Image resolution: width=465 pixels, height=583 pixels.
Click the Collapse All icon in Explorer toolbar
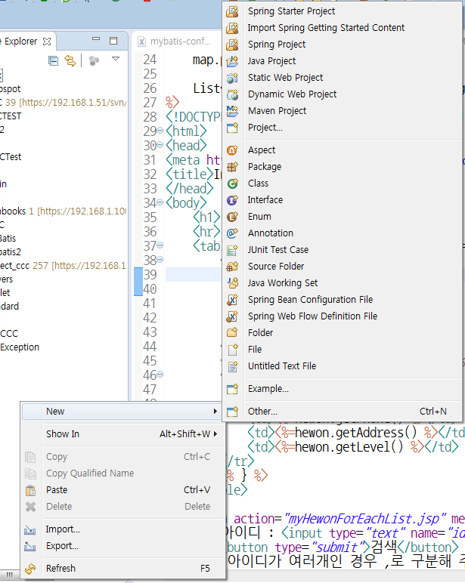53,60
